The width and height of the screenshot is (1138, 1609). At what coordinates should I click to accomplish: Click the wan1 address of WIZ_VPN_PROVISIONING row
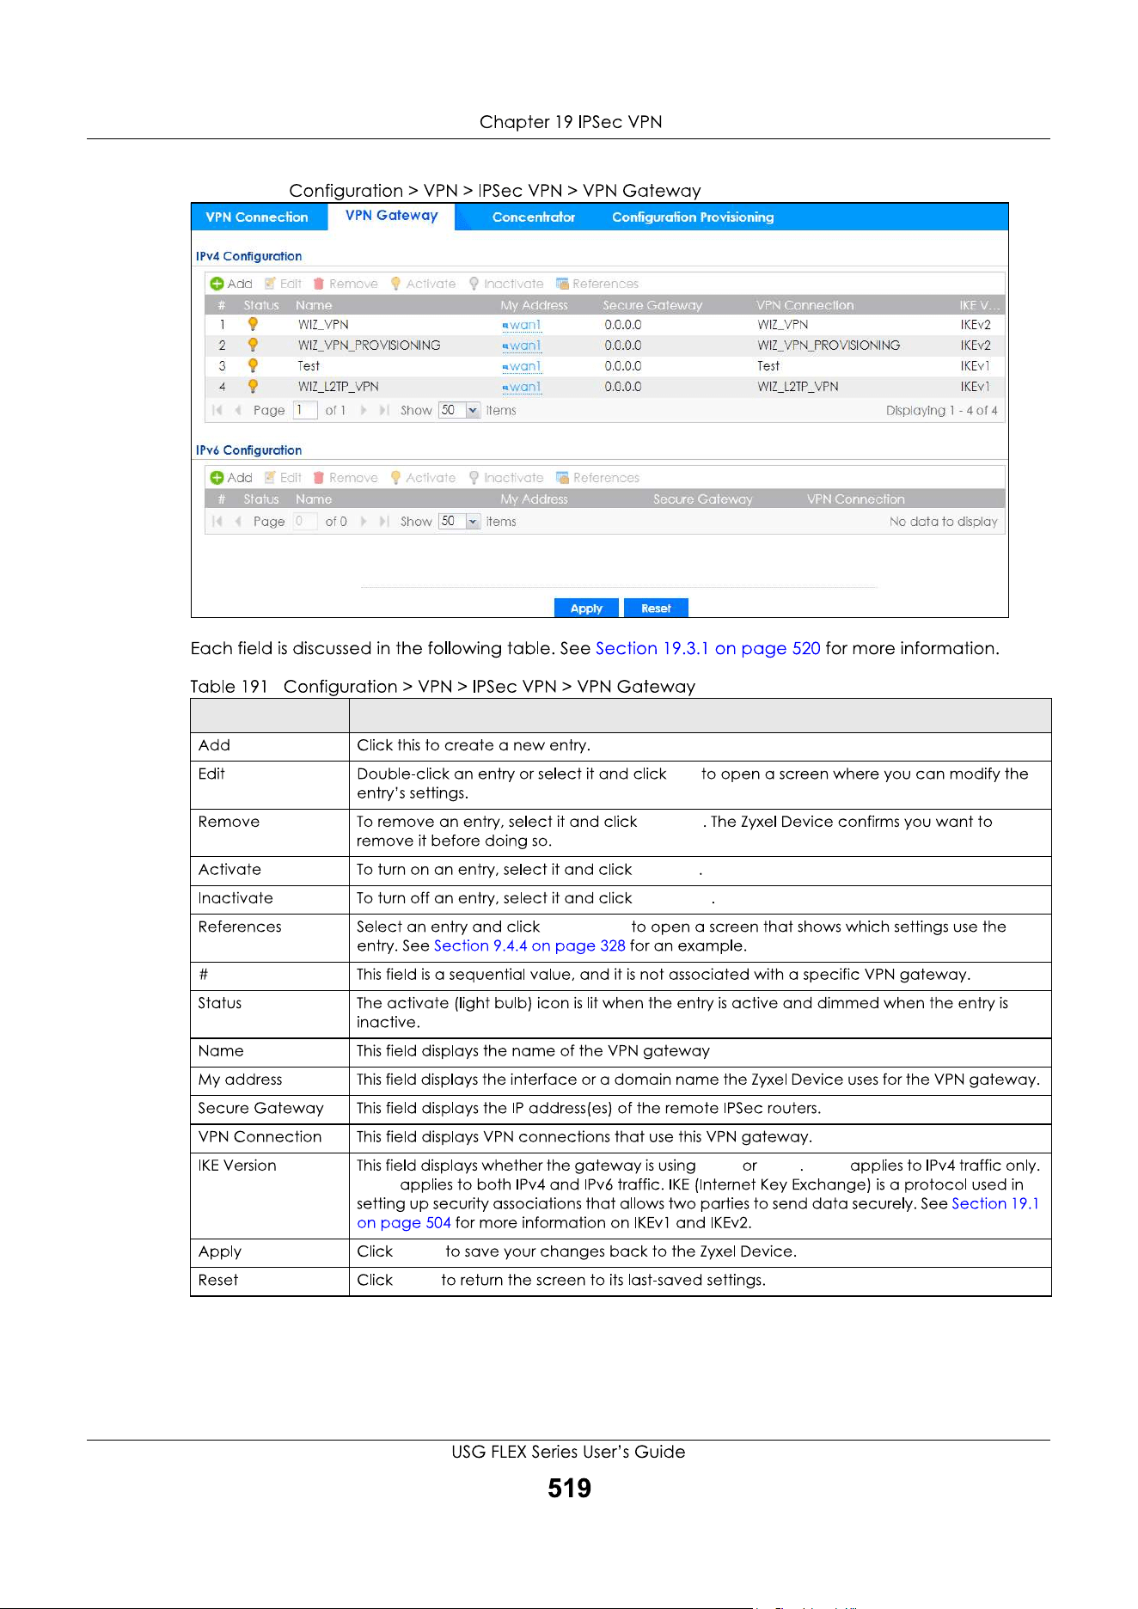523,346
